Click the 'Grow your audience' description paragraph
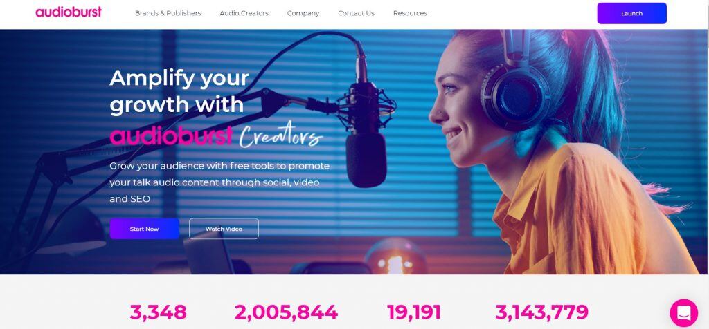Image resolution: width=709 pixels, height=329 pixels. coord(219,182)
